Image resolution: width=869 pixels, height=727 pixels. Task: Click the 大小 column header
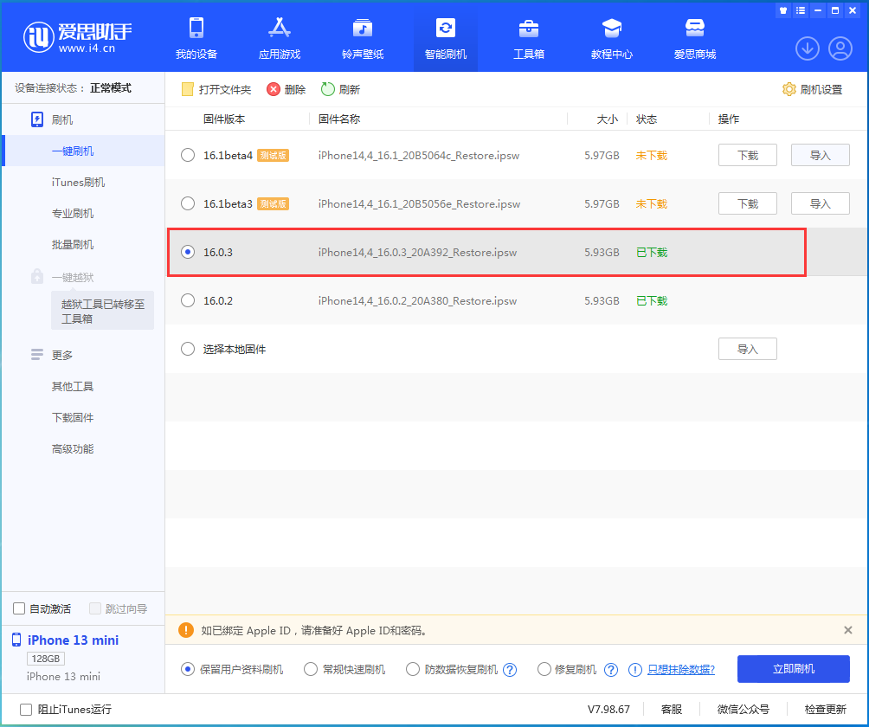(608, 119)
